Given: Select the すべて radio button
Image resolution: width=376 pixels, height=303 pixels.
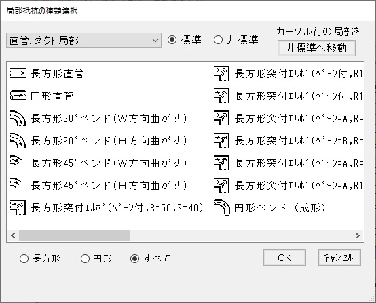Looking at the screenshot, I should tap(135, 259).
